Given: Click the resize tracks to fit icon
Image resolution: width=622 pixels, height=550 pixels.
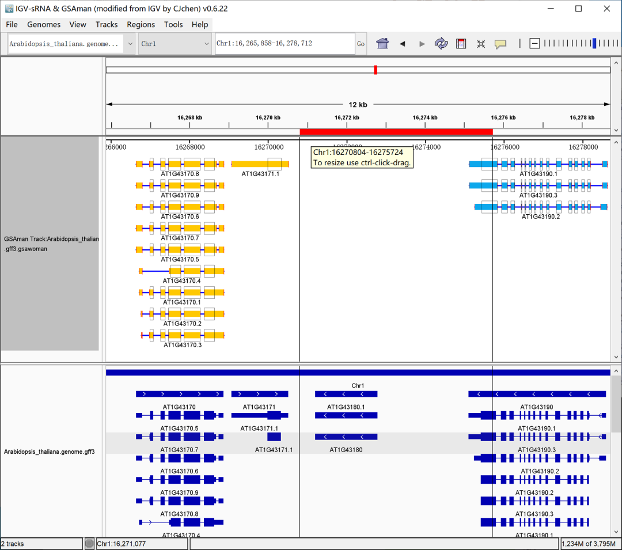Looking at the screenshot, I should point(481,44).
